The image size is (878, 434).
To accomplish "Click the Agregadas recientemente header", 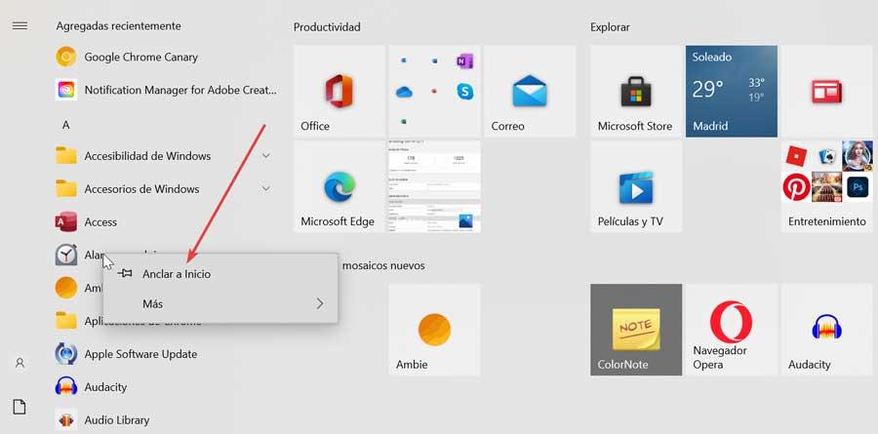I will [x=118, y=25].
